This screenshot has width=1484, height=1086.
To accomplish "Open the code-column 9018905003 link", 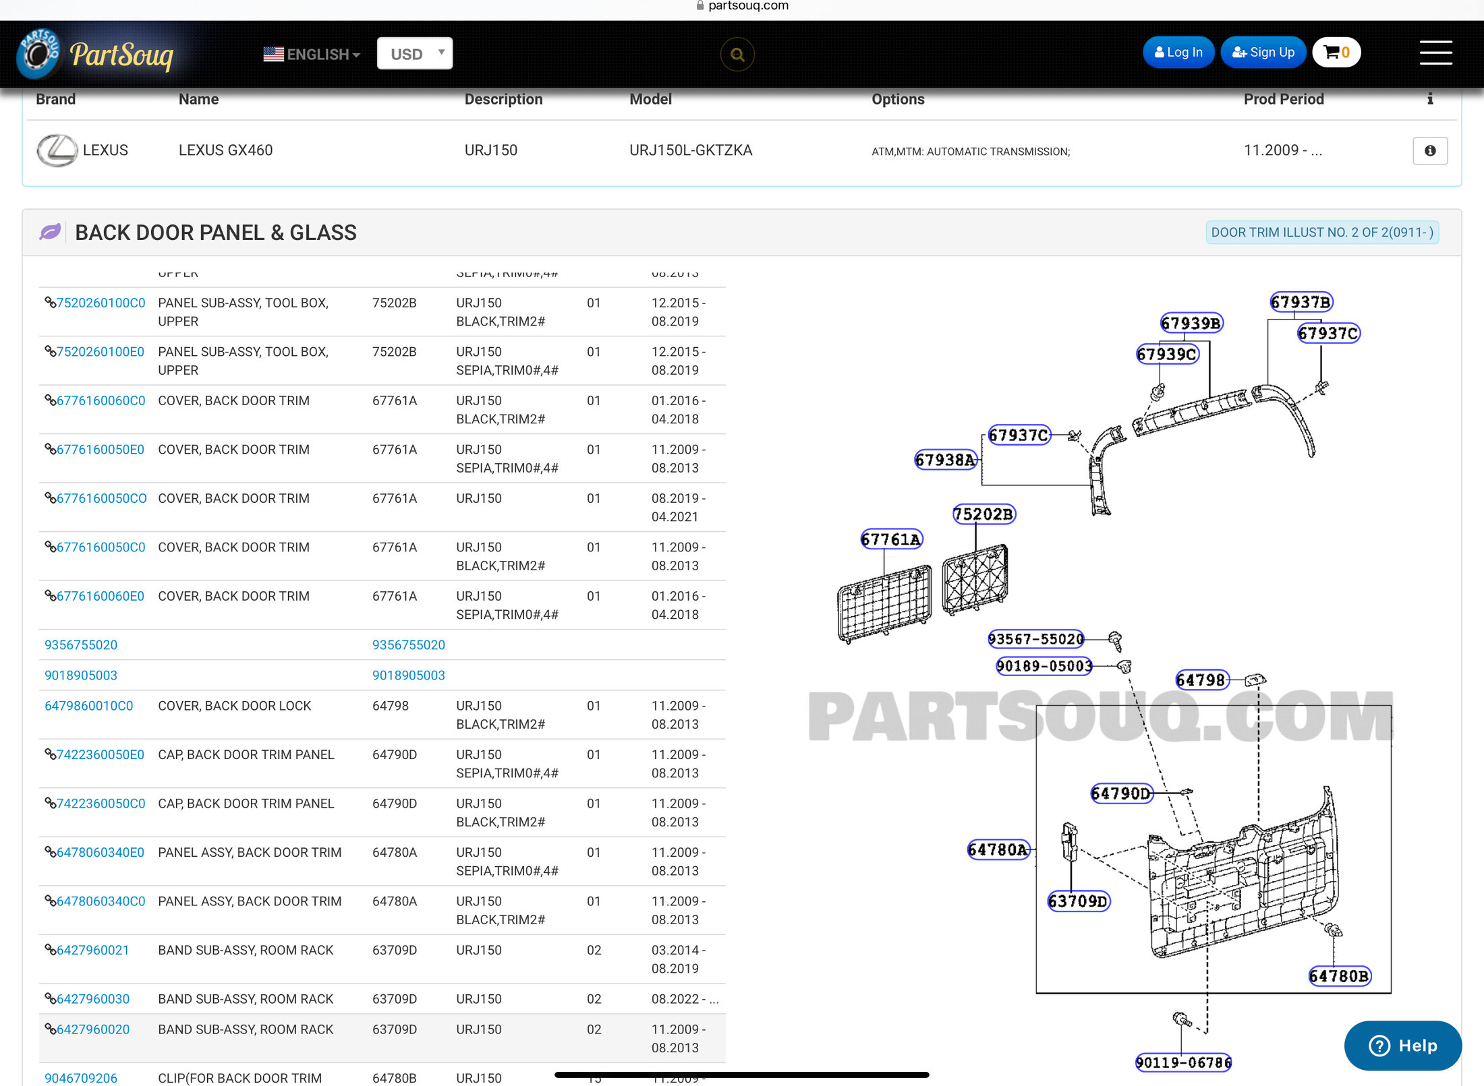I will (x=409, y=675).
